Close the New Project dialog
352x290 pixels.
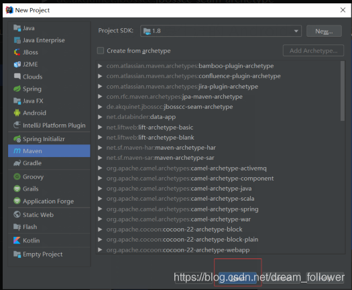coord(343,10)
